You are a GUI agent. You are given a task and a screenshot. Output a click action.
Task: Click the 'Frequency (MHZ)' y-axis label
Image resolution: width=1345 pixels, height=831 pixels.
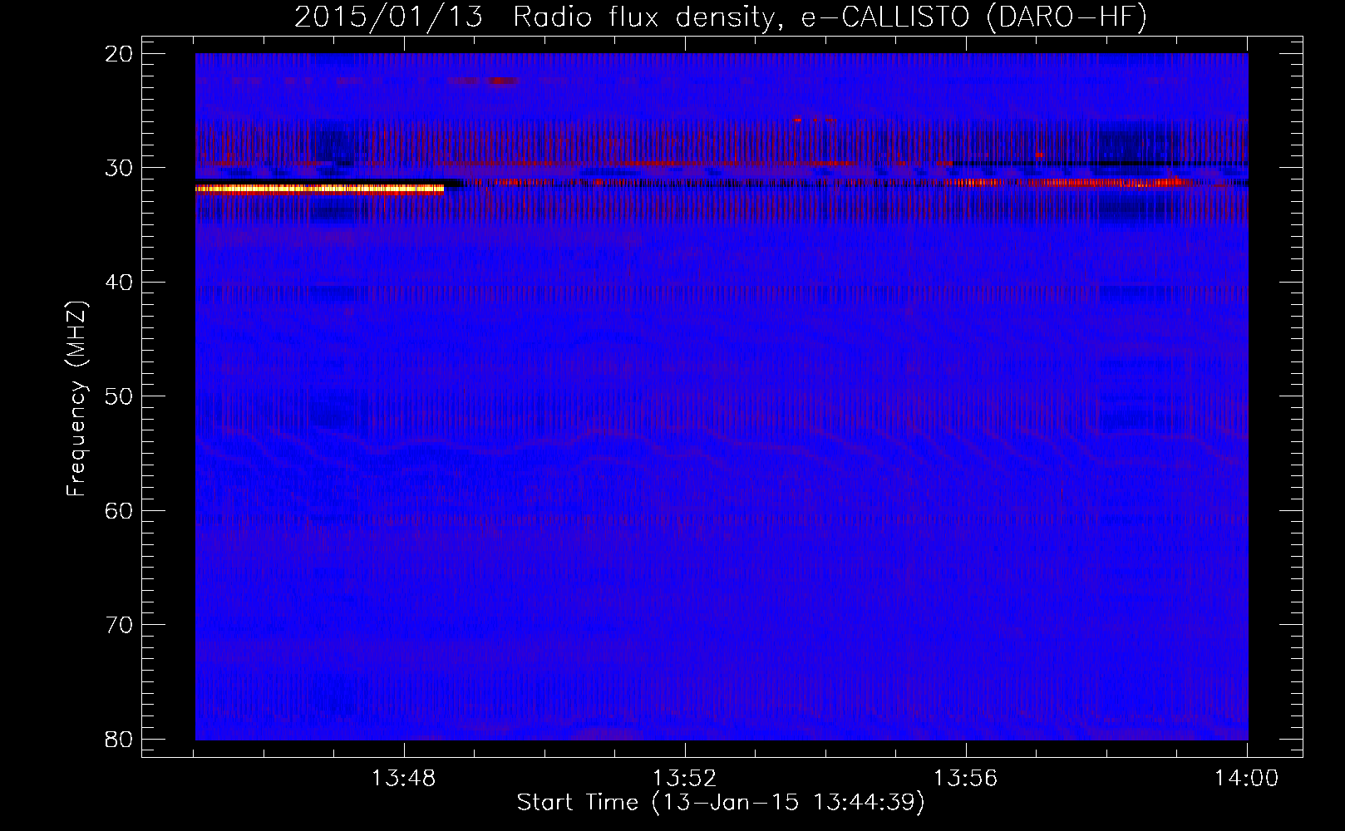coord(76,399)
